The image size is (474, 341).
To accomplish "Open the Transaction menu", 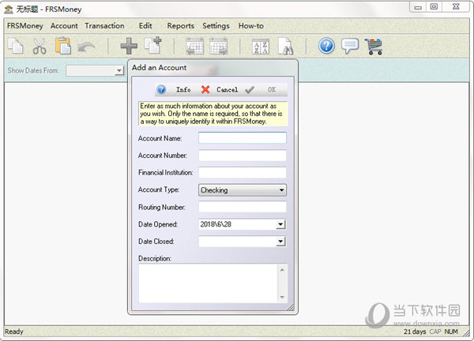I will tap(104, 26).
